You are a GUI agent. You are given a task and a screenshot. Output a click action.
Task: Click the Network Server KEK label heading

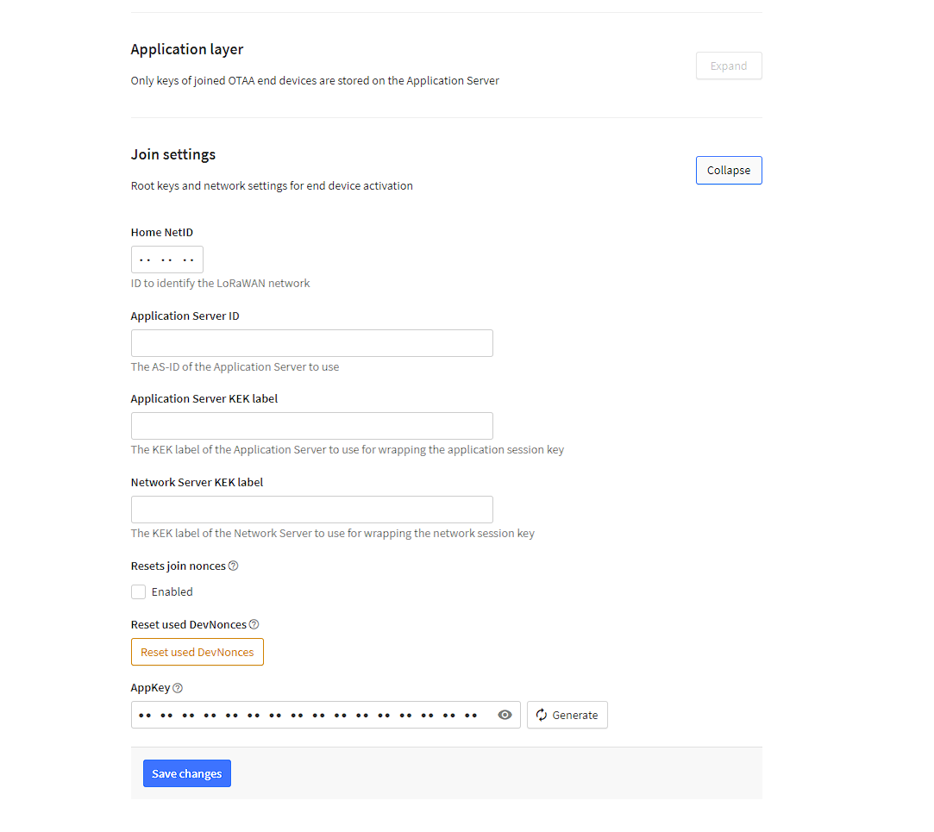coord(197,483)
